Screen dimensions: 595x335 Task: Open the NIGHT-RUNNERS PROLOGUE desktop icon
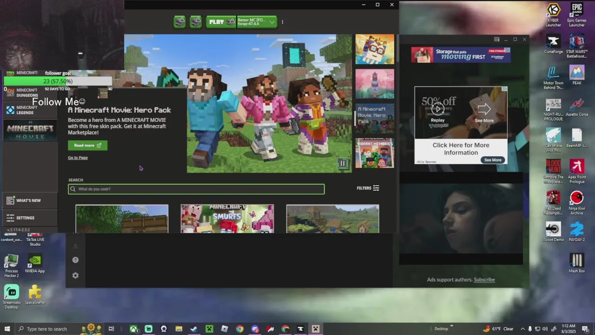pyautogui.click(x=553, y=109)
